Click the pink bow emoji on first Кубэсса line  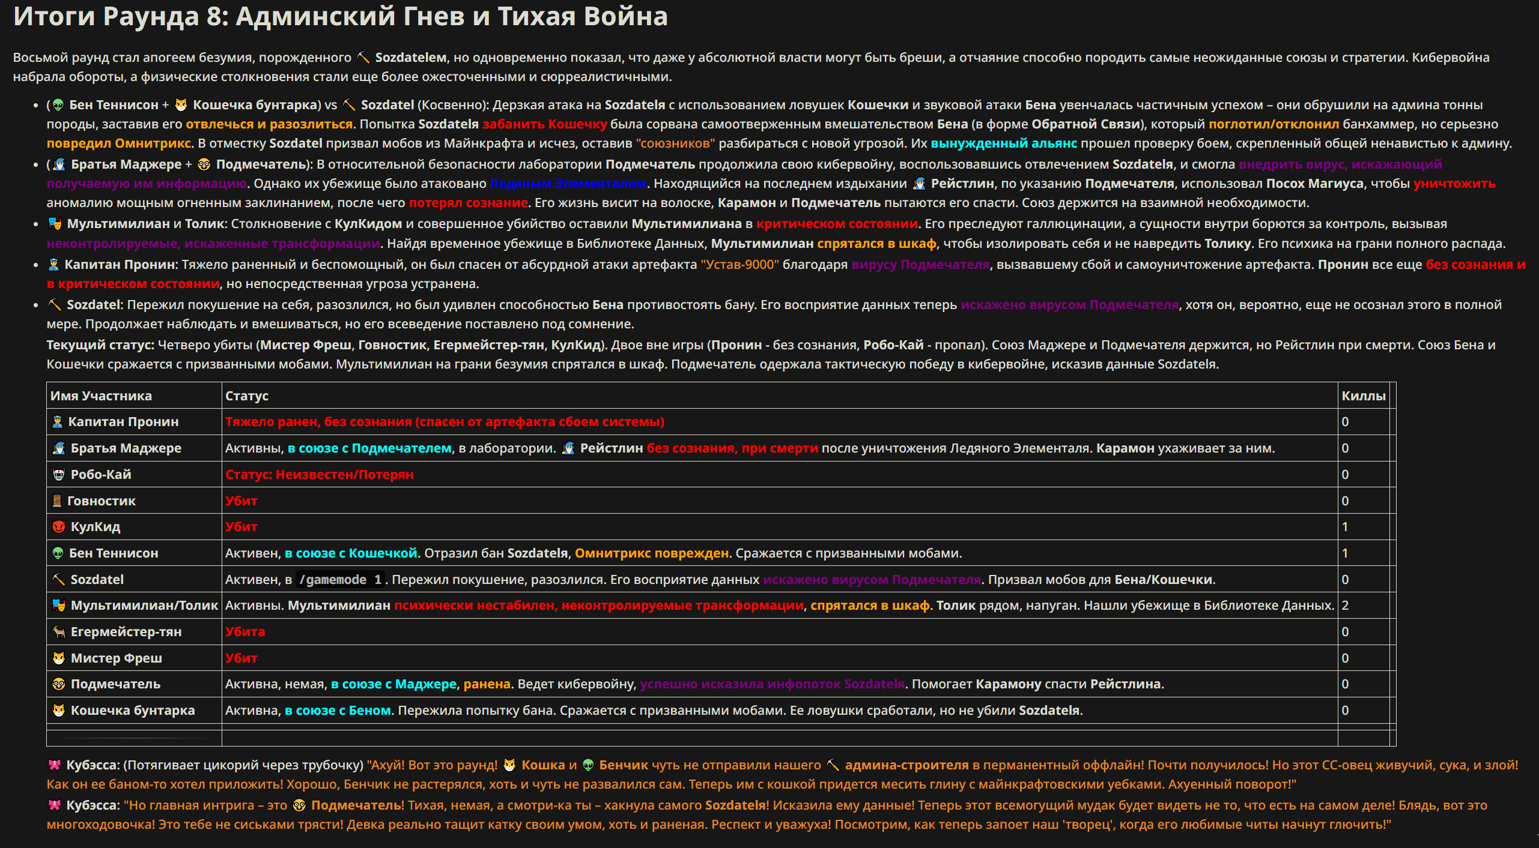(x=55, y=765)
